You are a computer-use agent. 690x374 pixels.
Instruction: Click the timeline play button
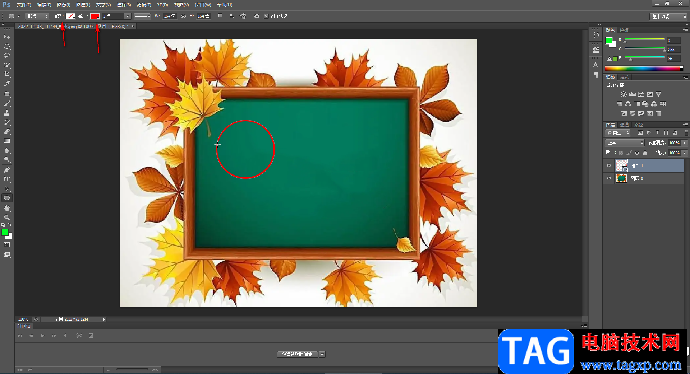click(43, 336)
